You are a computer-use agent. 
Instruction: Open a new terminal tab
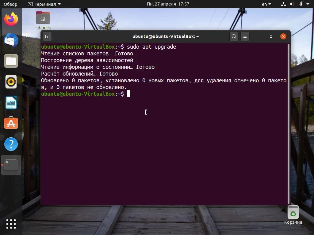click(47, 37)
